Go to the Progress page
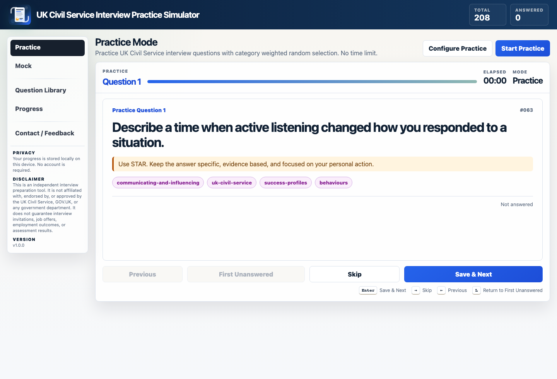Image resolution: width=557 pixels, height=379 pixels. pyautogui.click(x=48, y=109)
